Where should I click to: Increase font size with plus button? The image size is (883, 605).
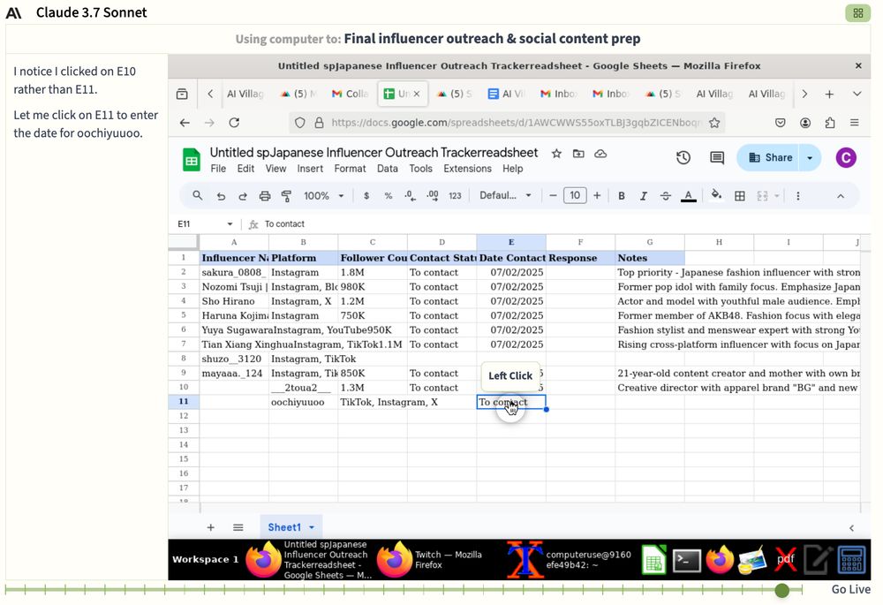[597, 195]
